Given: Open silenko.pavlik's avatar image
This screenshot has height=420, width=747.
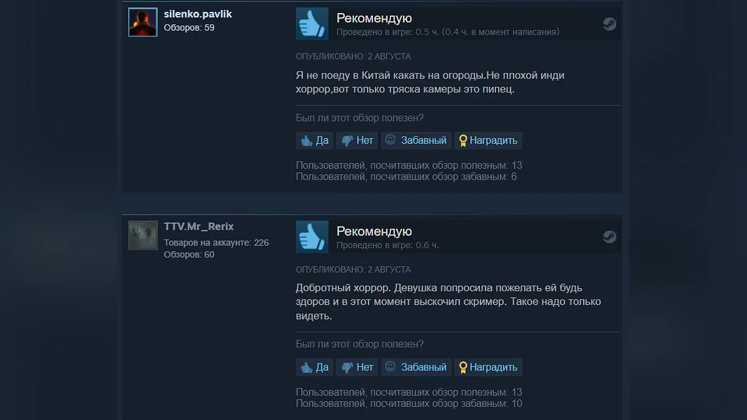Looking at the screenshot, I should click(x=143, y=22).
